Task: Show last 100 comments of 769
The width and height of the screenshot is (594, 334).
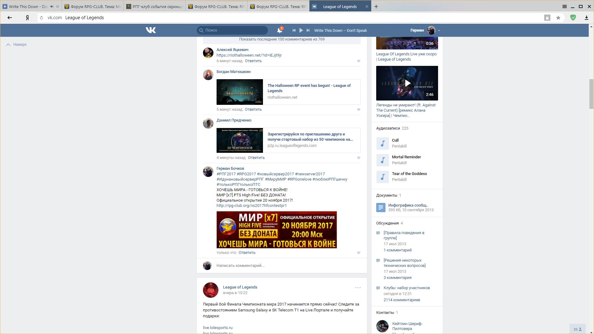Action: tap(282, 39)
